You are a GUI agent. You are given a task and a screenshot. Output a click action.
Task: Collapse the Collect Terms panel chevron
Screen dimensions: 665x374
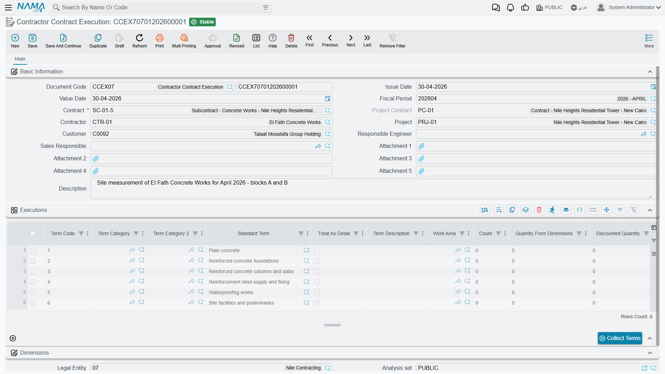tap(650, 338)
